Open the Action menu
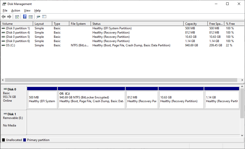245x149 pixels. 16,11
